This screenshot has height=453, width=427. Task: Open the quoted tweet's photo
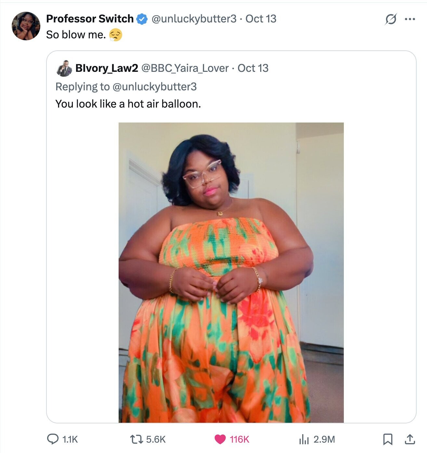[231, 272]
